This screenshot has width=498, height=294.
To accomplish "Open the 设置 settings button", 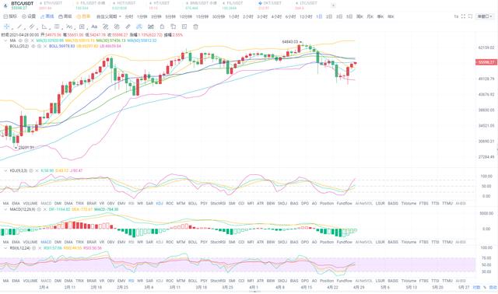I will point(29,16).
